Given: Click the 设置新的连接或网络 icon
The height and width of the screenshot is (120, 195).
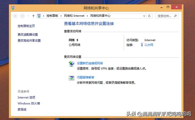Looking at the screenshot, I should point(72,64).
